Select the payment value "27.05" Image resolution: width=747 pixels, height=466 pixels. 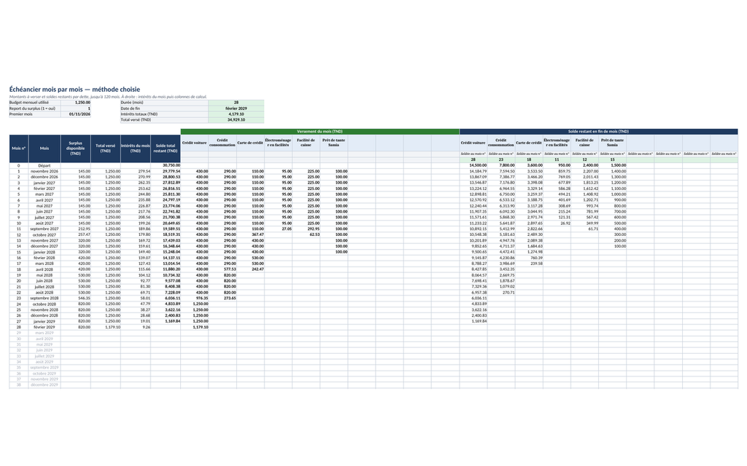tap(286, 229)
